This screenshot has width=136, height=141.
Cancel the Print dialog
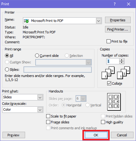click(x=122, y=135)
